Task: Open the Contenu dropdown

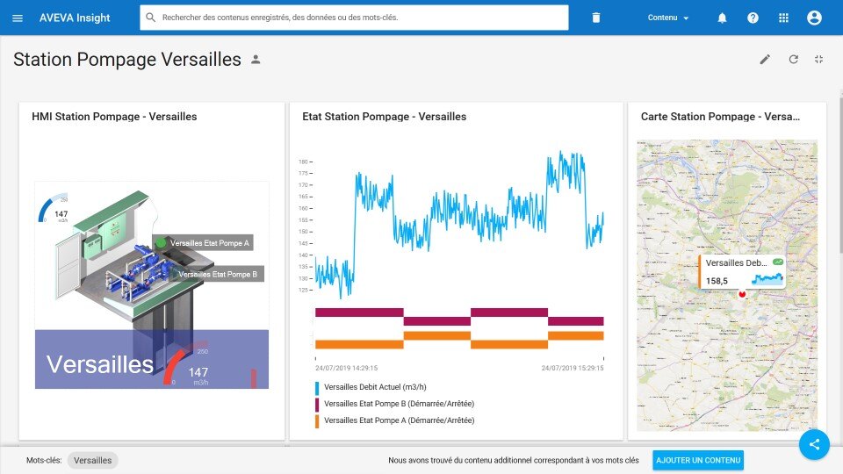Action: 667,18
